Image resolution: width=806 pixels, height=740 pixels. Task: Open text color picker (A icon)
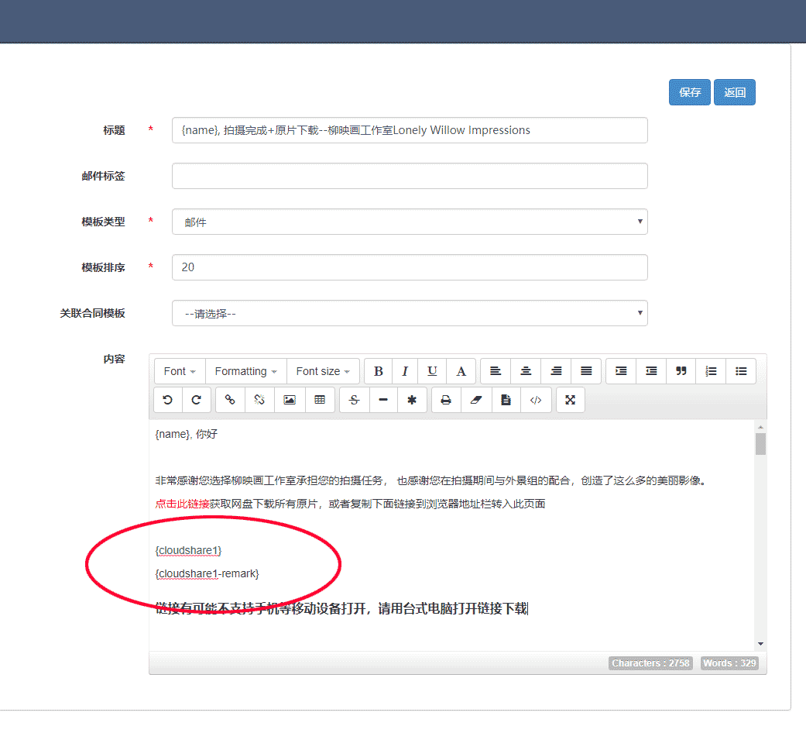point(461,371)
